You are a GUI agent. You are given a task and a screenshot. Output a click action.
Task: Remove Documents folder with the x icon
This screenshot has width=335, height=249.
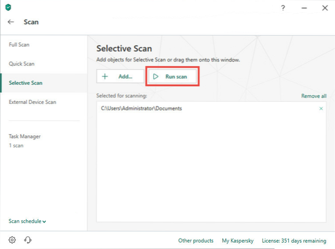[x=321, y=109]
